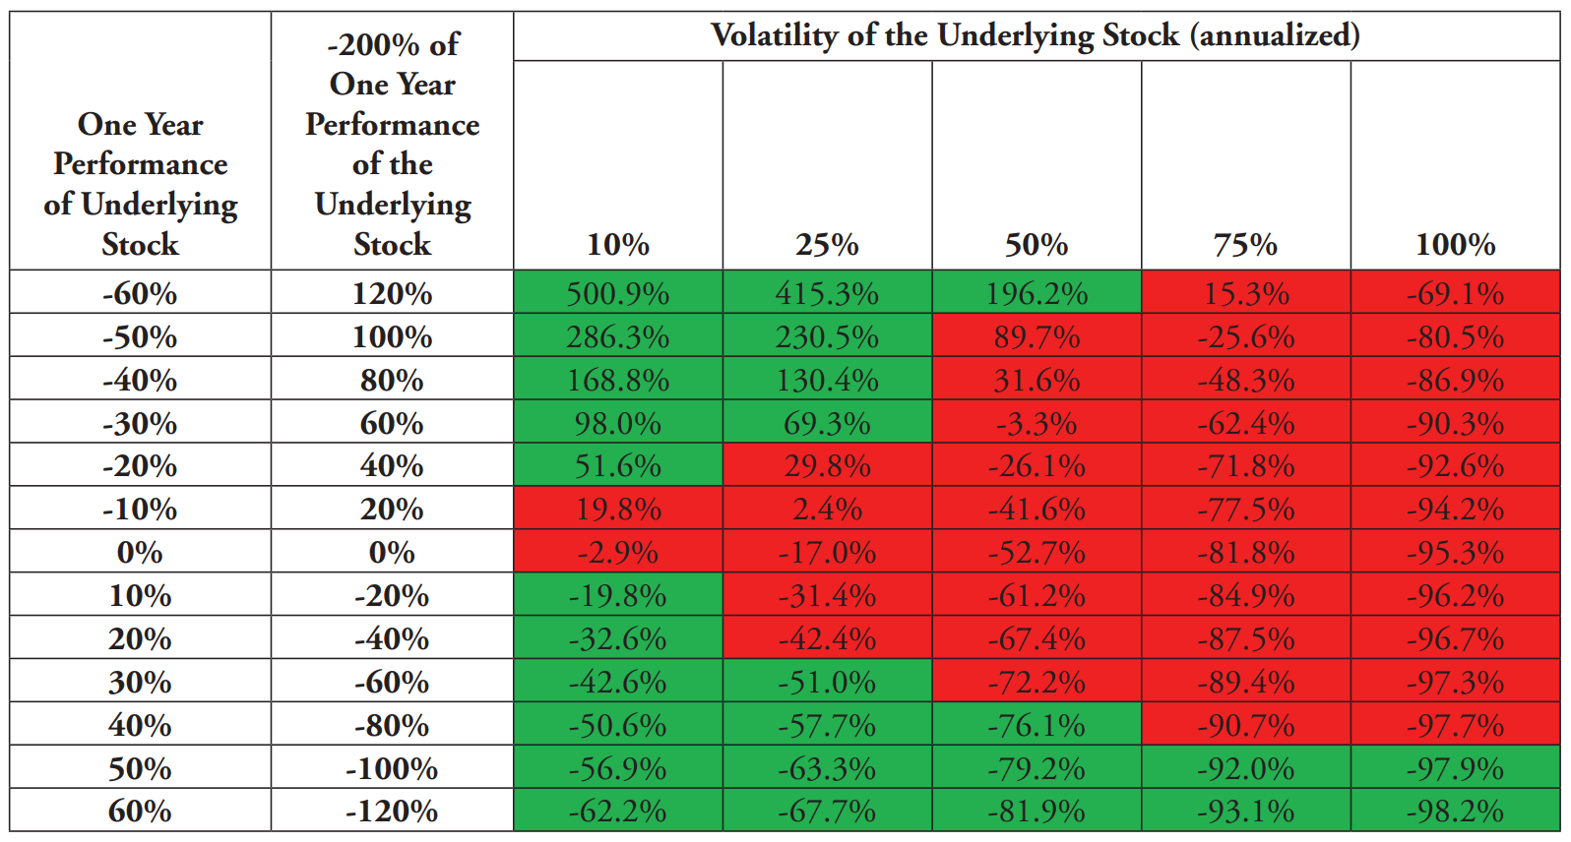This screenshot has width=1571, height=842.
Task: Click the 500.9% green cell
Action: [618, 292]
